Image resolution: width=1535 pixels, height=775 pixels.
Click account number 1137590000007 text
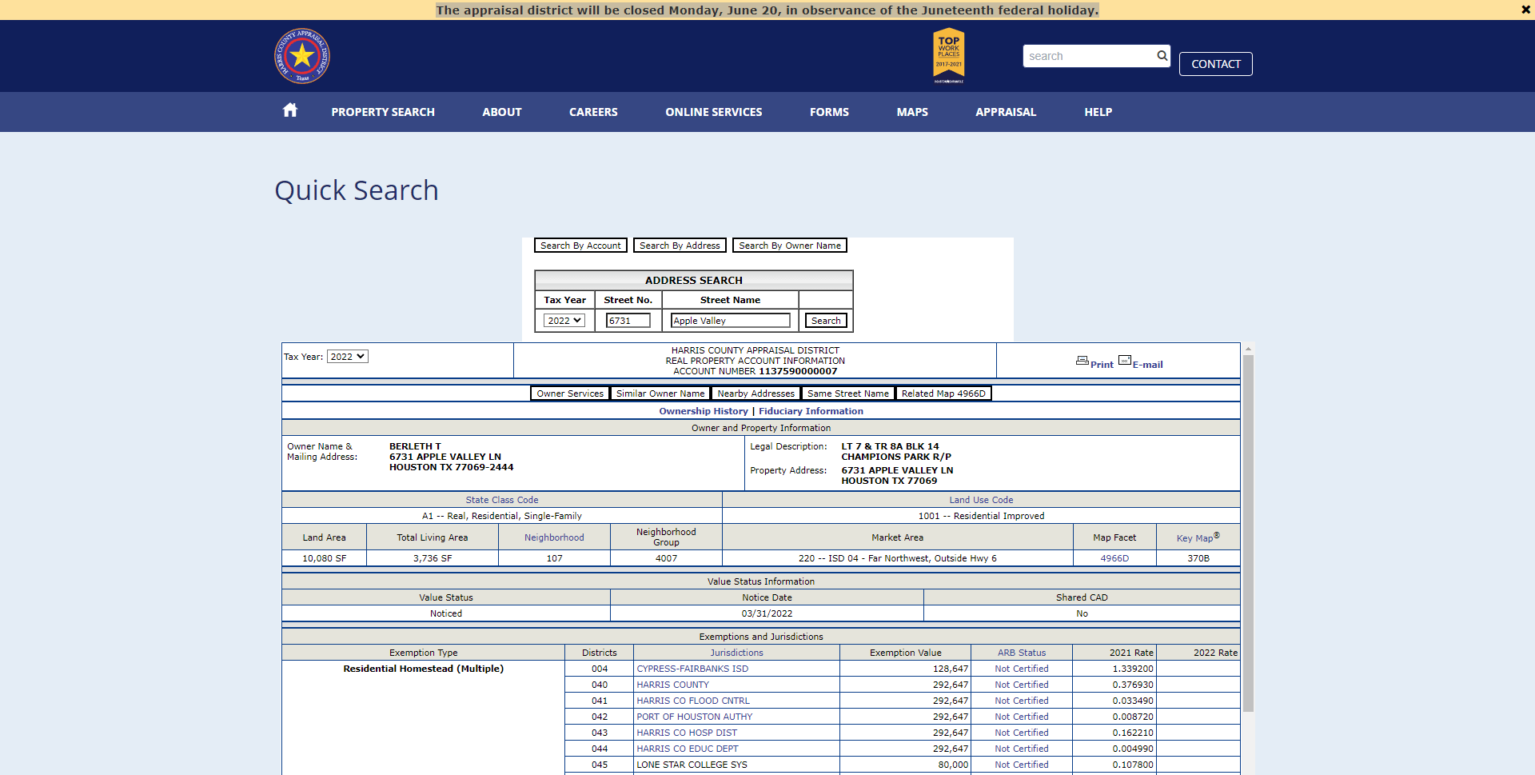(x=798, y=371)
